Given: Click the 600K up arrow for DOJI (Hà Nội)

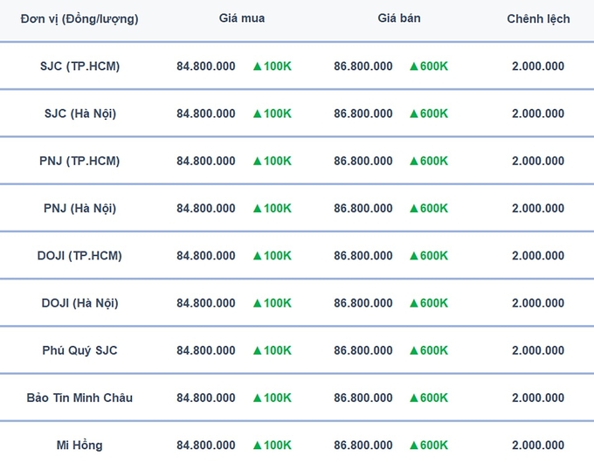Looking at the screenshot, I should click(414, 303).
